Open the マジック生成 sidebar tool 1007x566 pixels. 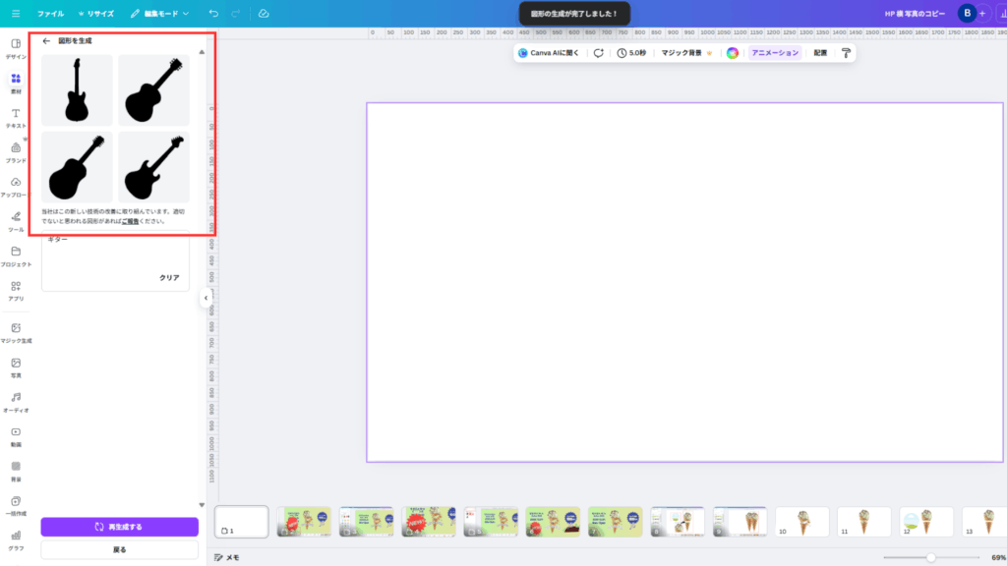16,332
